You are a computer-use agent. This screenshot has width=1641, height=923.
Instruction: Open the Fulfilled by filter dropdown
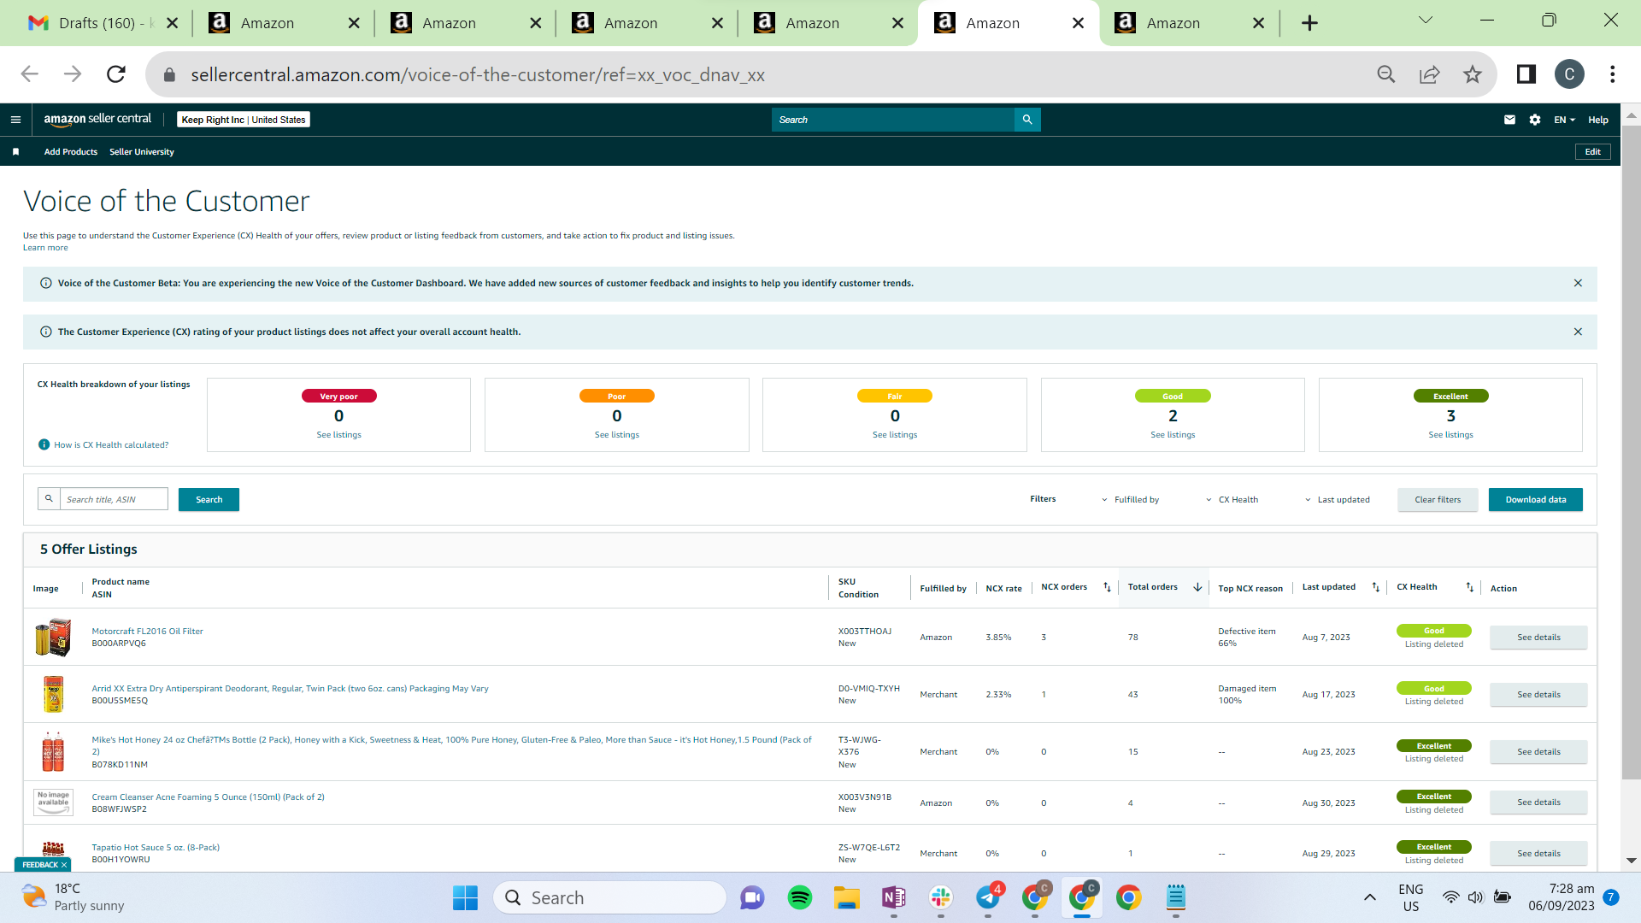point(1131,500)
